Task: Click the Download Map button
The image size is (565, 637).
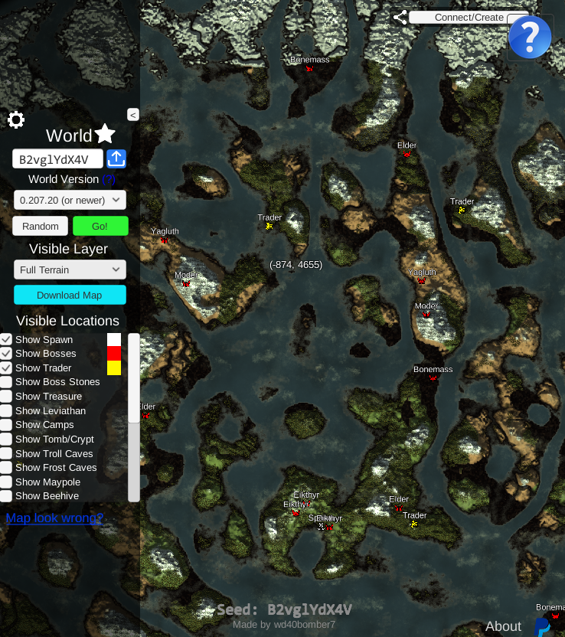Action: tap(70, 295)
